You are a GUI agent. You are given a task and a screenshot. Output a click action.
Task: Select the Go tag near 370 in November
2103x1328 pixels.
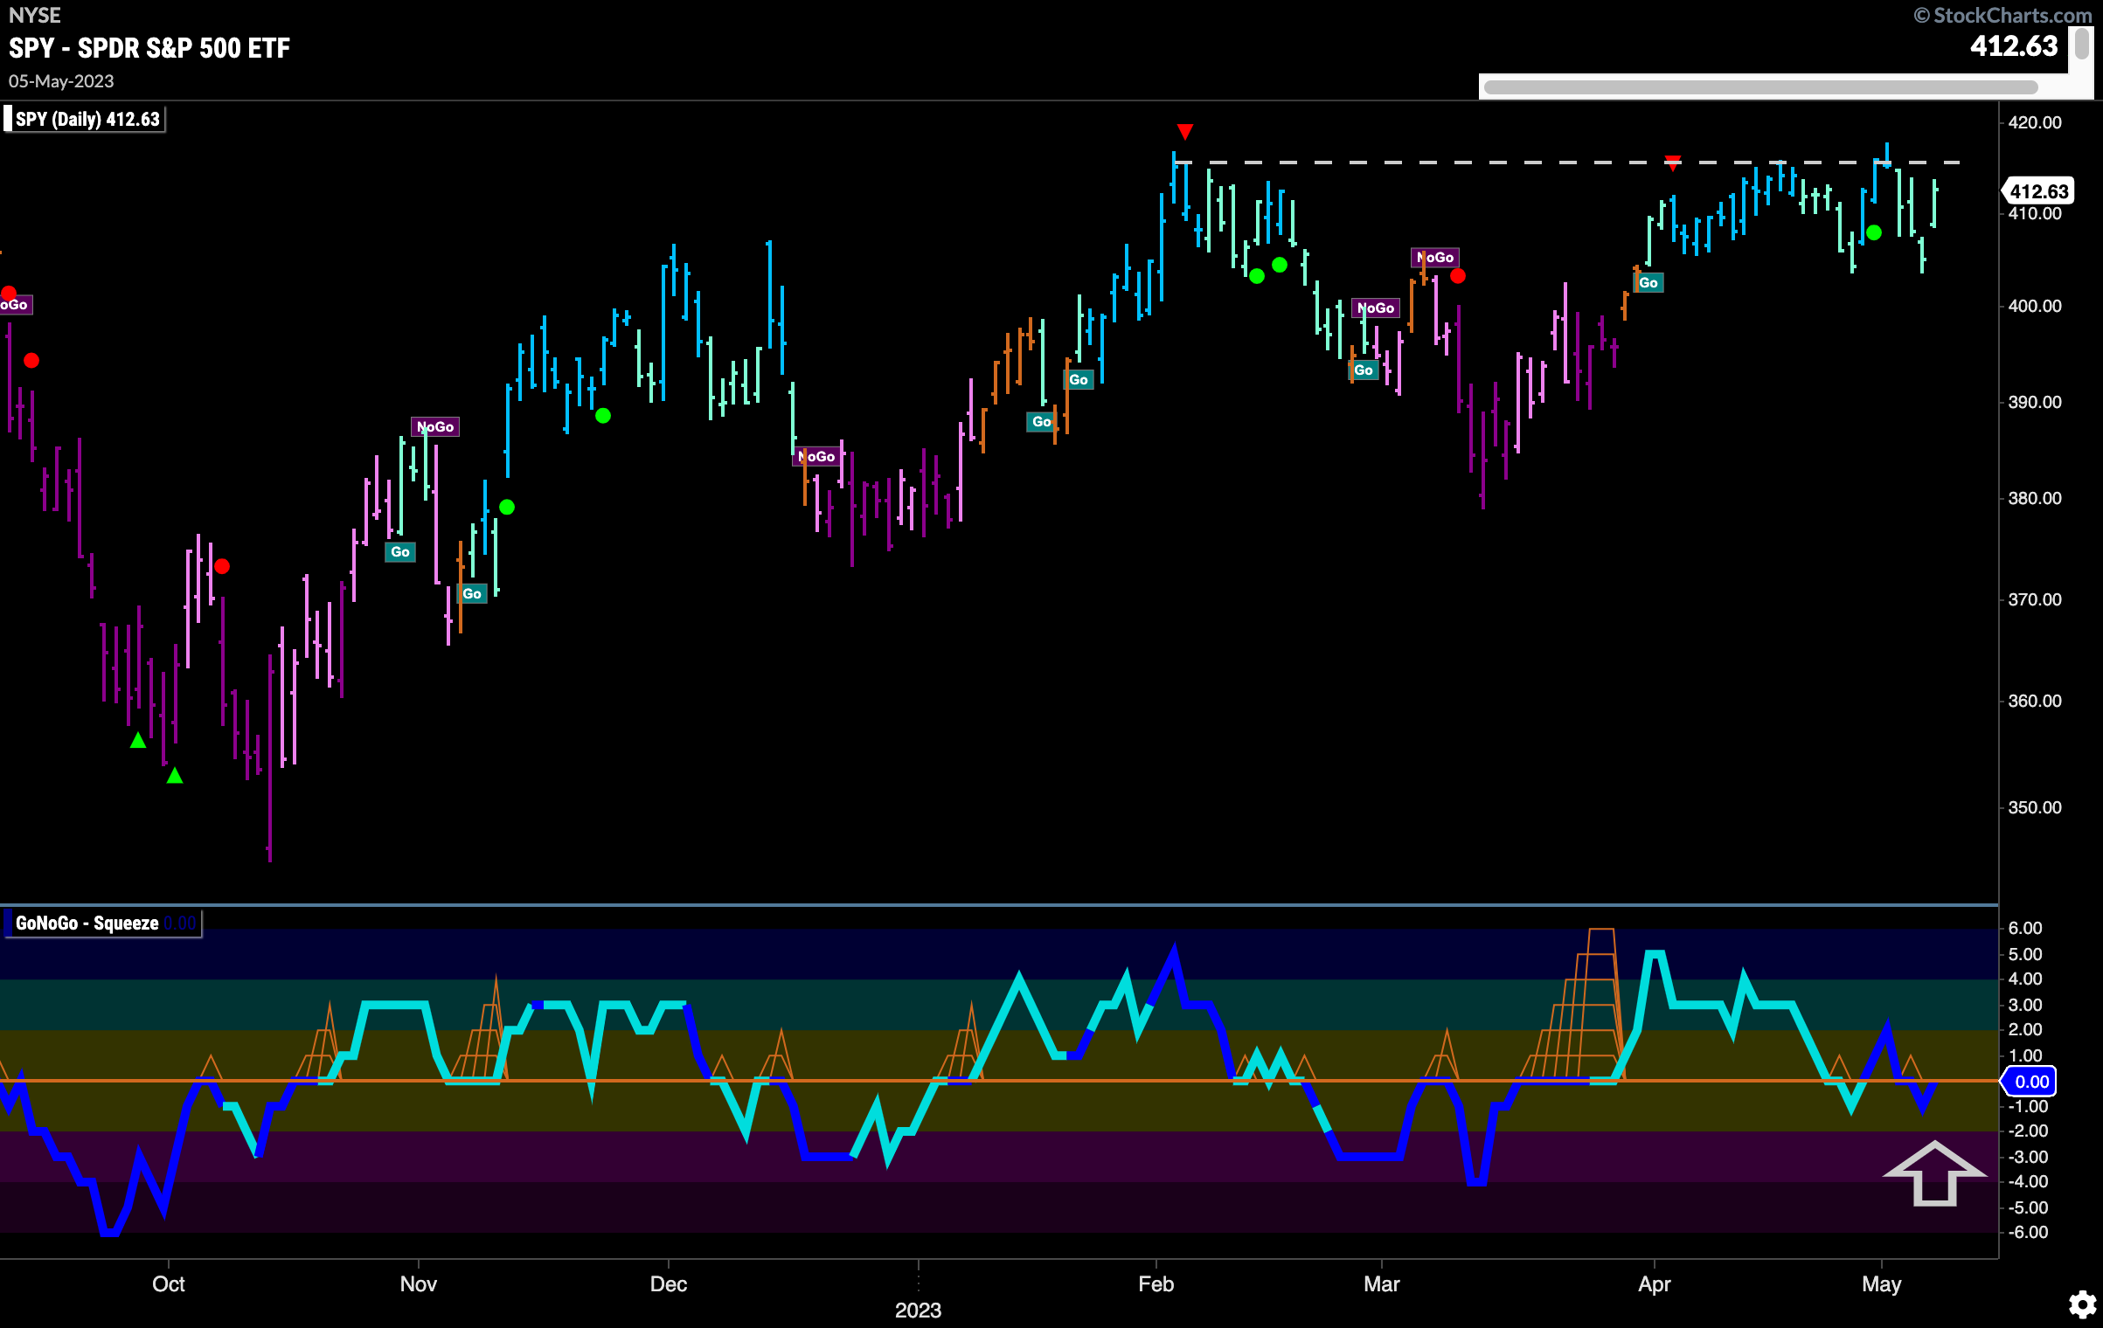[472, 593]
